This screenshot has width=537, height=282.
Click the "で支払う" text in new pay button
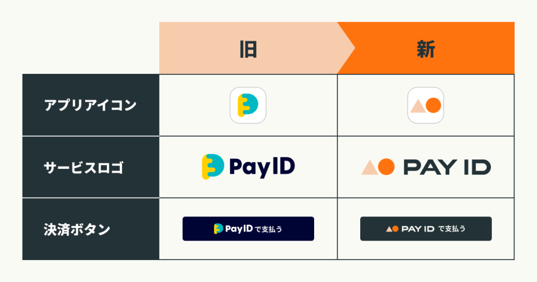(x=452, y=229)
